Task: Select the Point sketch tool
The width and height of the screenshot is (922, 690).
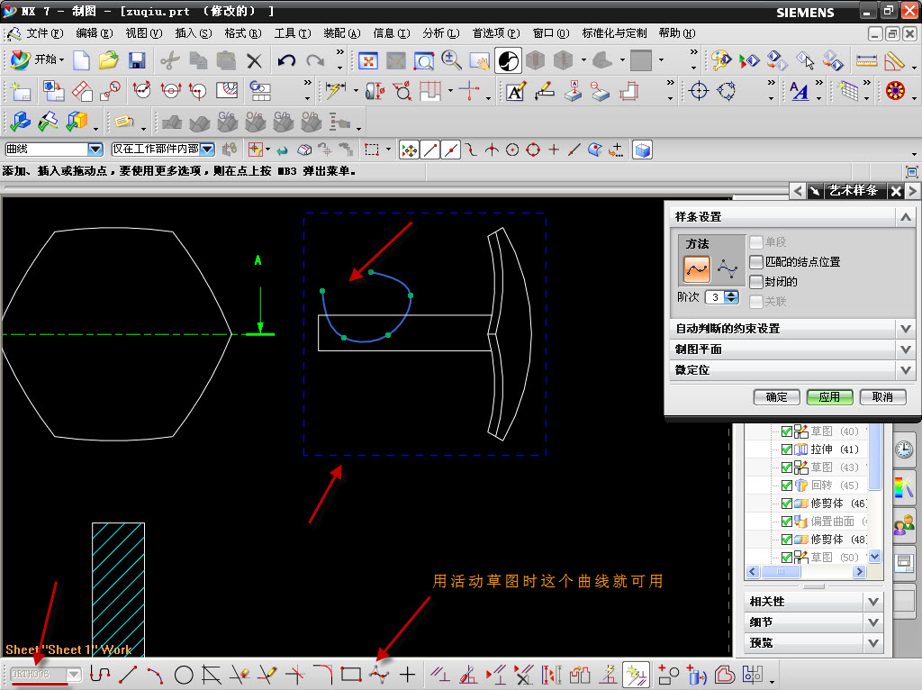Action: point(407,674)
